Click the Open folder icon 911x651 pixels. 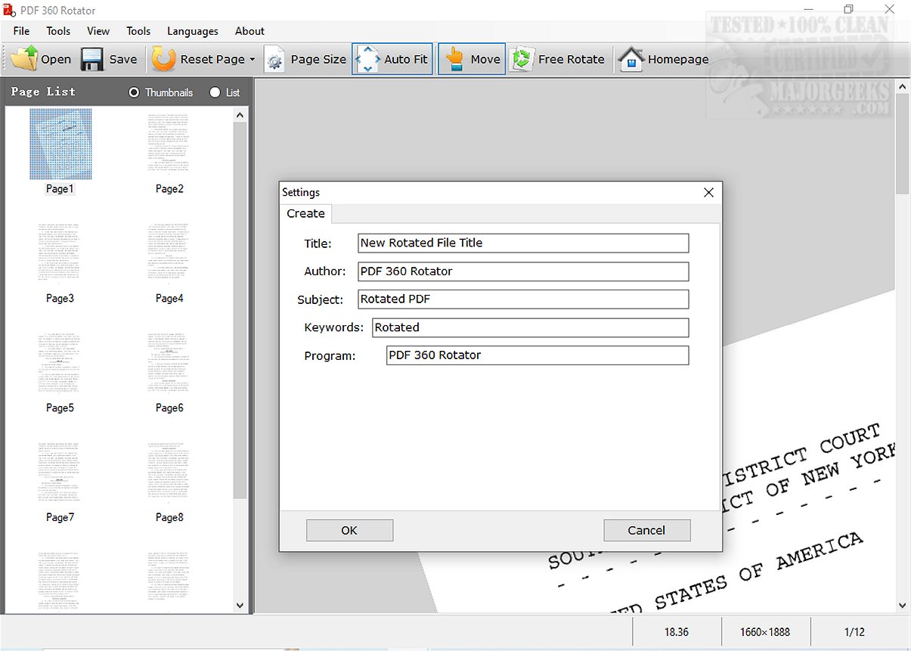click(x=24, y=59)
